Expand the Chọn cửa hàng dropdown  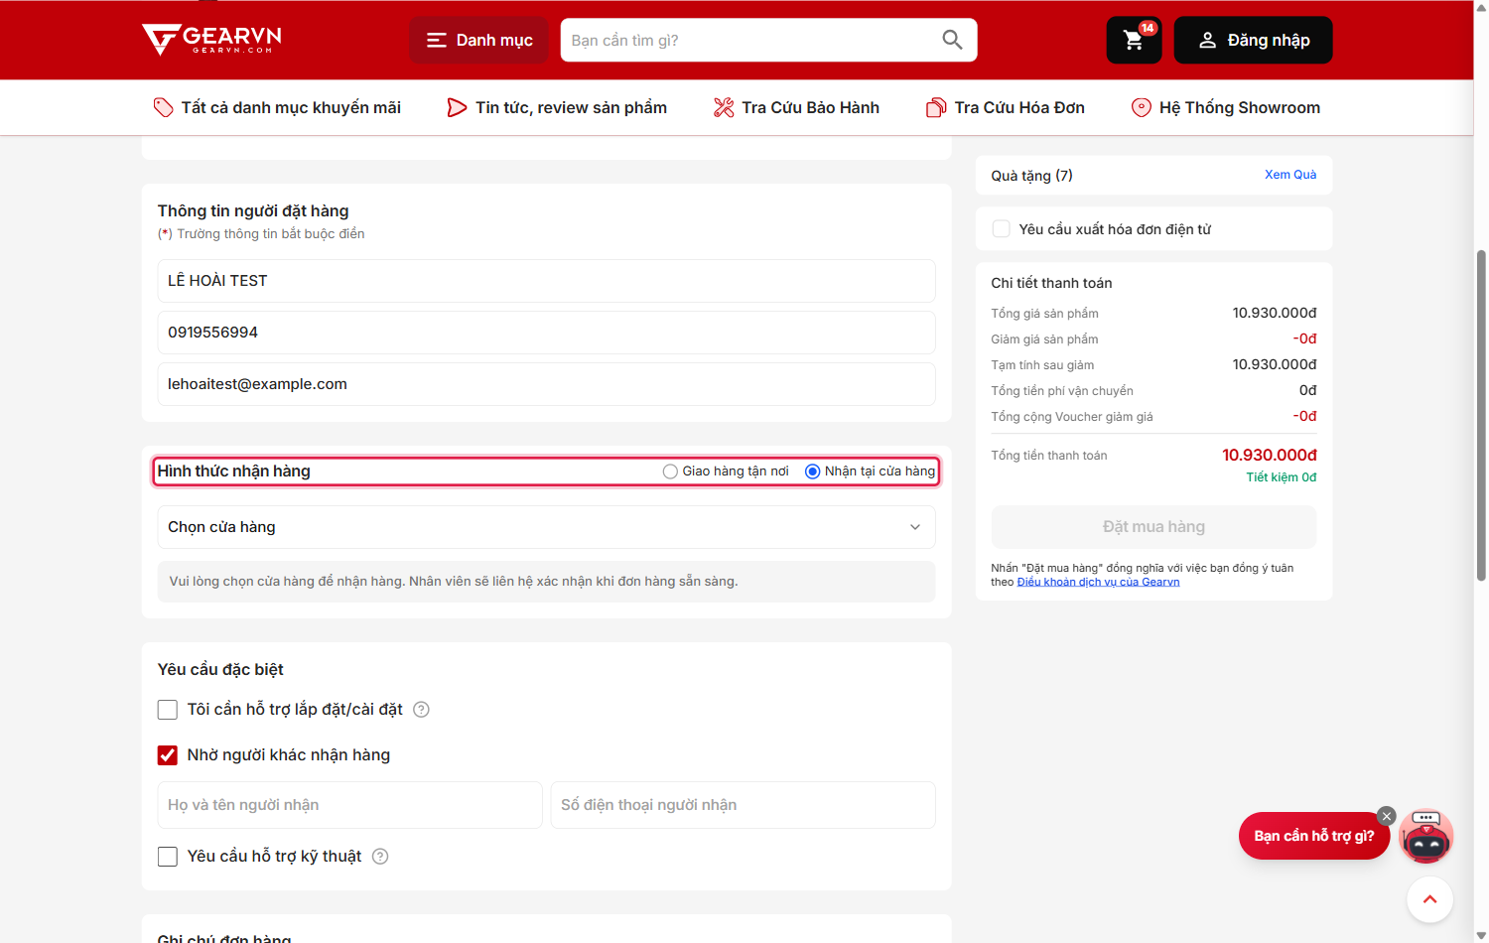[546, 527]
